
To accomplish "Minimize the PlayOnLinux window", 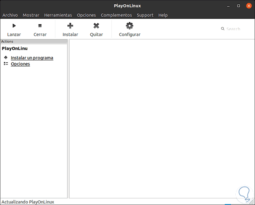I will tap(228, 6).
